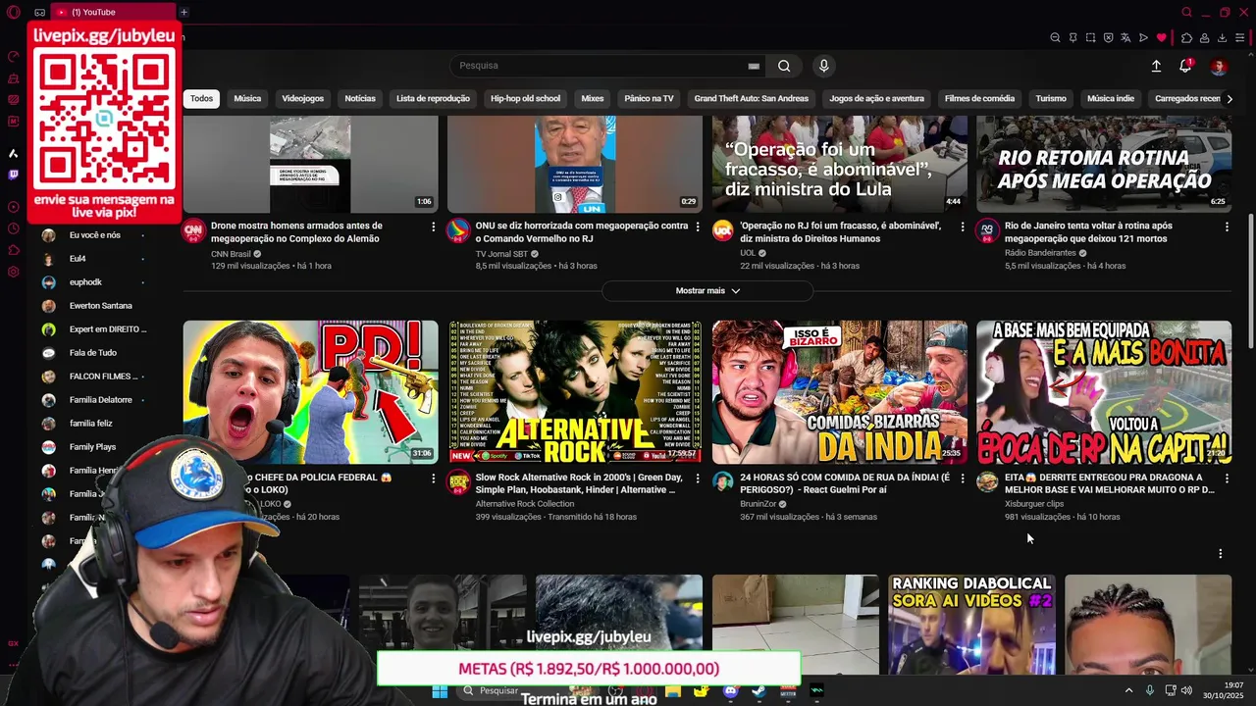Screen dimensions: 1256x706
Task: Expand news shelf with Mostrar mais
Action: (707, 291)
